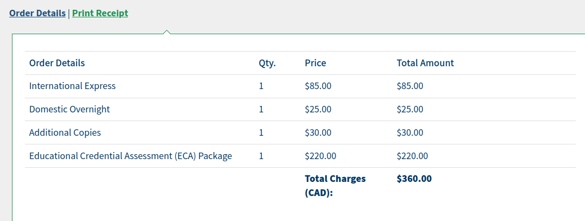585x221 pixels.
Task: Open the Order Details link
Action: (x=37, y=14)
